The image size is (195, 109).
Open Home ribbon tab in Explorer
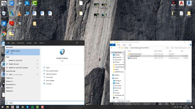(x=119, y=45)
